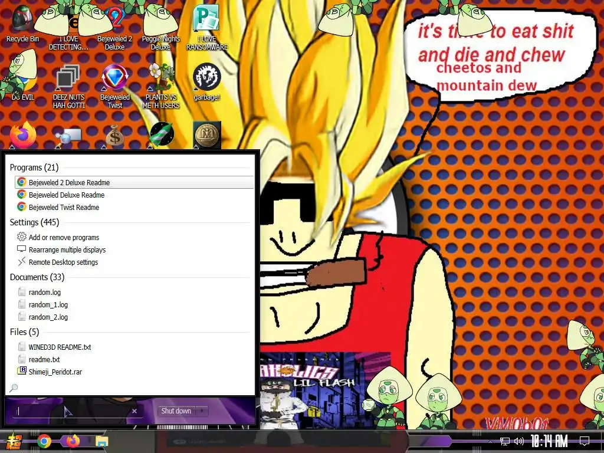
Task: Open the DEEZ NUTS HAH GOTTI shortcut
Action: click(68, 87)
